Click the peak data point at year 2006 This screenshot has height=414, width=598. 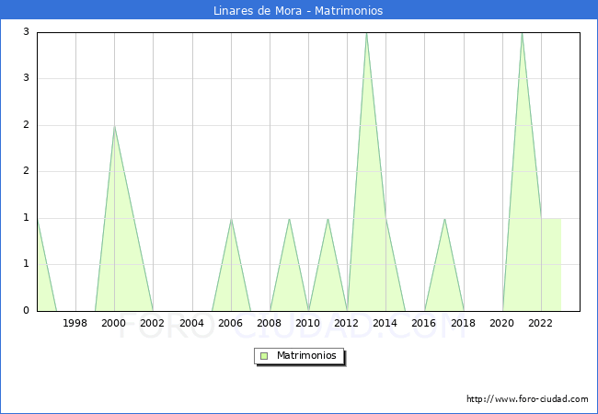[231, 218]
